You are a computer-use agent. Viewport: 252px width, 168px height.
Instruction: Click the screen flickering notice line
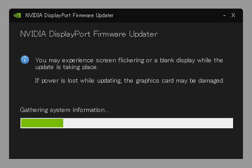[x=129, y=60]
